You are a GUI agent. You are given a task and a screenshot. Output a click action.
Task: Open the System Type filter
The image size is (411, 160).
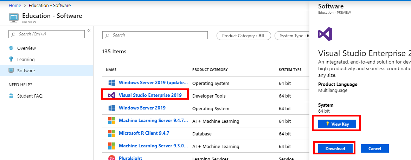(293, 36)
